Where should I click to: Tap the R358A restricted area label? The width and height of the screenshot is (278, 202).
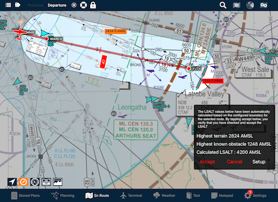[x=261, y=95]
